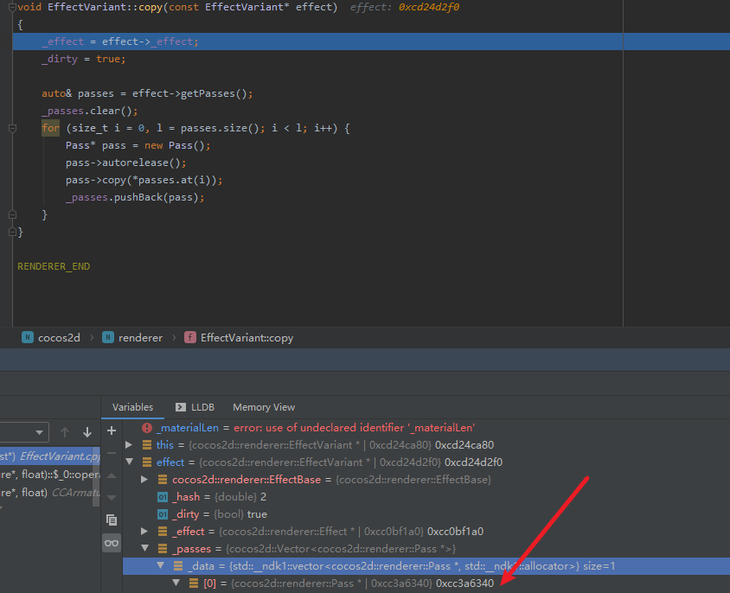Click the _passes.clear() code line

click(90, 111)
